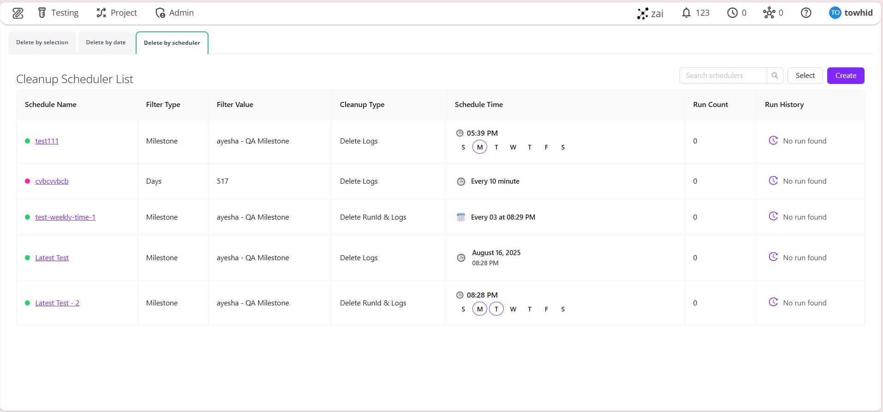Click the clock icon in top bar

click(732, 13)
